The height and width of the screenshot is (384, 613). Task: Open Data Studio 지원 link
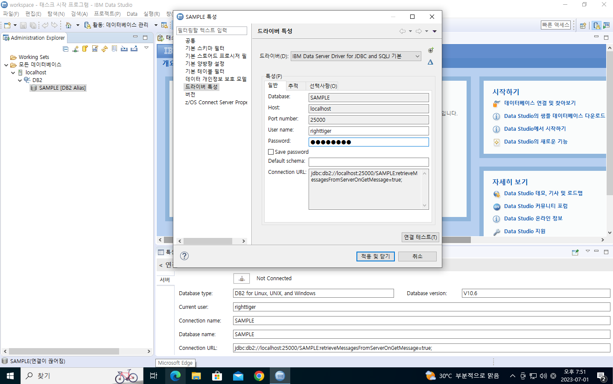point(525,232)
